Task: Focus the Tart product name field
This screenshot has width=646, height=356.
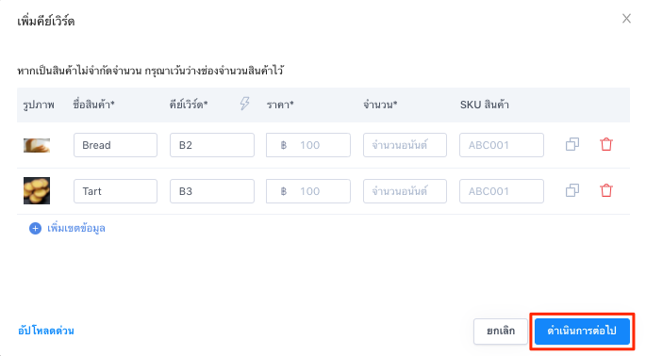Action: (x=115, y=191)
